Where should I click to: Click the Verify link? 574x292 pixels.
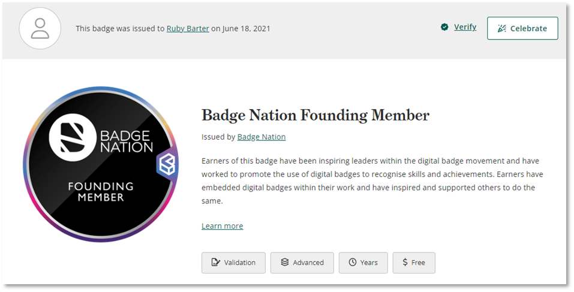(465, 27)
